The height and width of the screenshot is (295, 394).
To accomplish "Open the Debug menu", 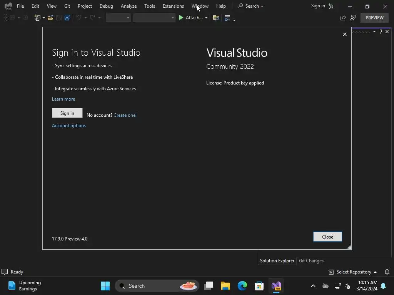I will (106, 6).
